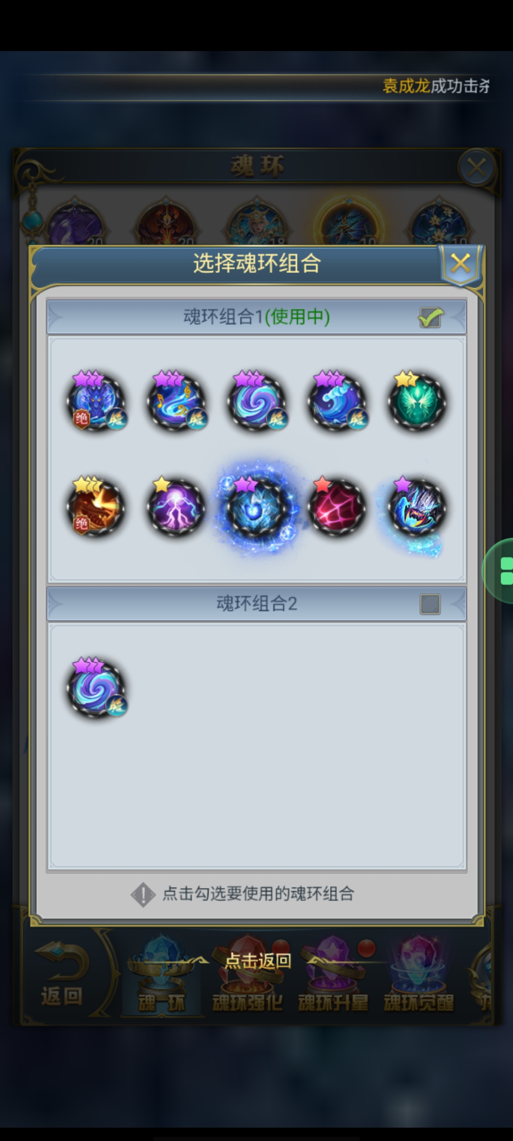Uncheck the 魂环组合1 in-use checkbox

[430, 317]
